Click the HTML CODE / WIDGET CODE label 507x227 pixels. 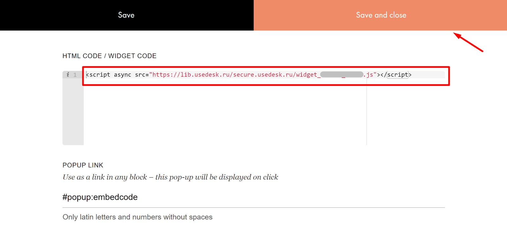pyautogui.click(x=109, y=56)
